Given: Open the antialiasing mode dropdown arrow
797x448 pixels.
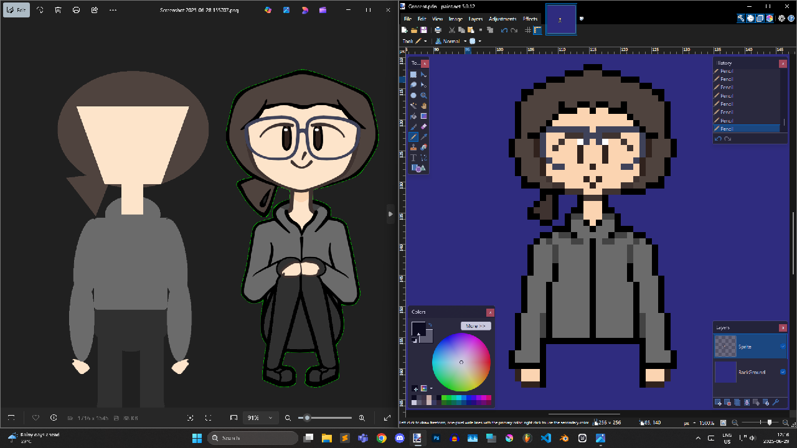Looking at the screenshot, I should click(480, 41).
